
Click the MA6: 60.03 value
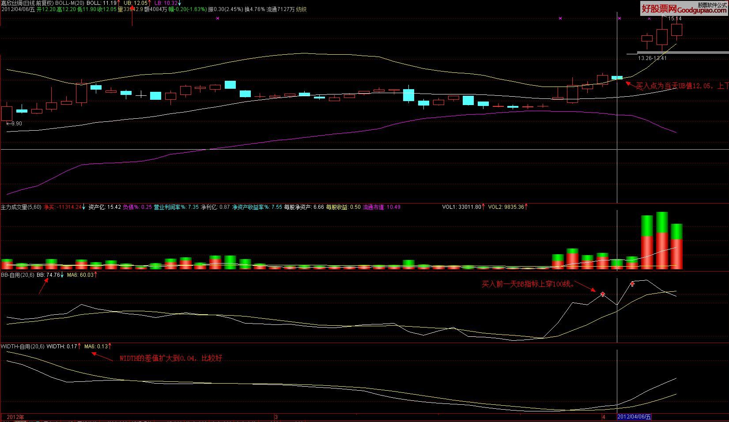(80, 275)
